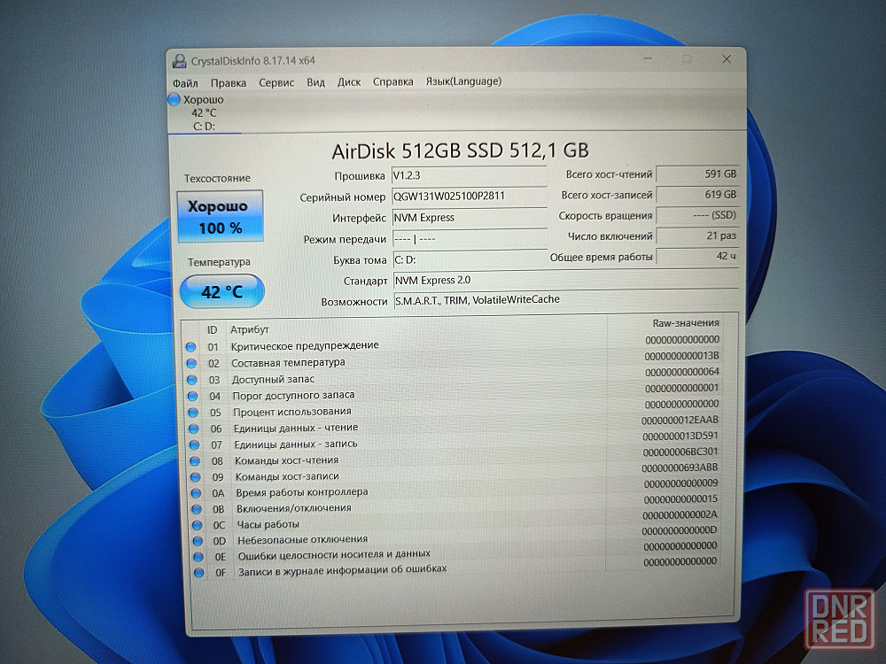The width and height of the screenshot is (886, 664).
Task: Click status icon for Критическое предупреждение row
Action: click(x=190, y=346)
